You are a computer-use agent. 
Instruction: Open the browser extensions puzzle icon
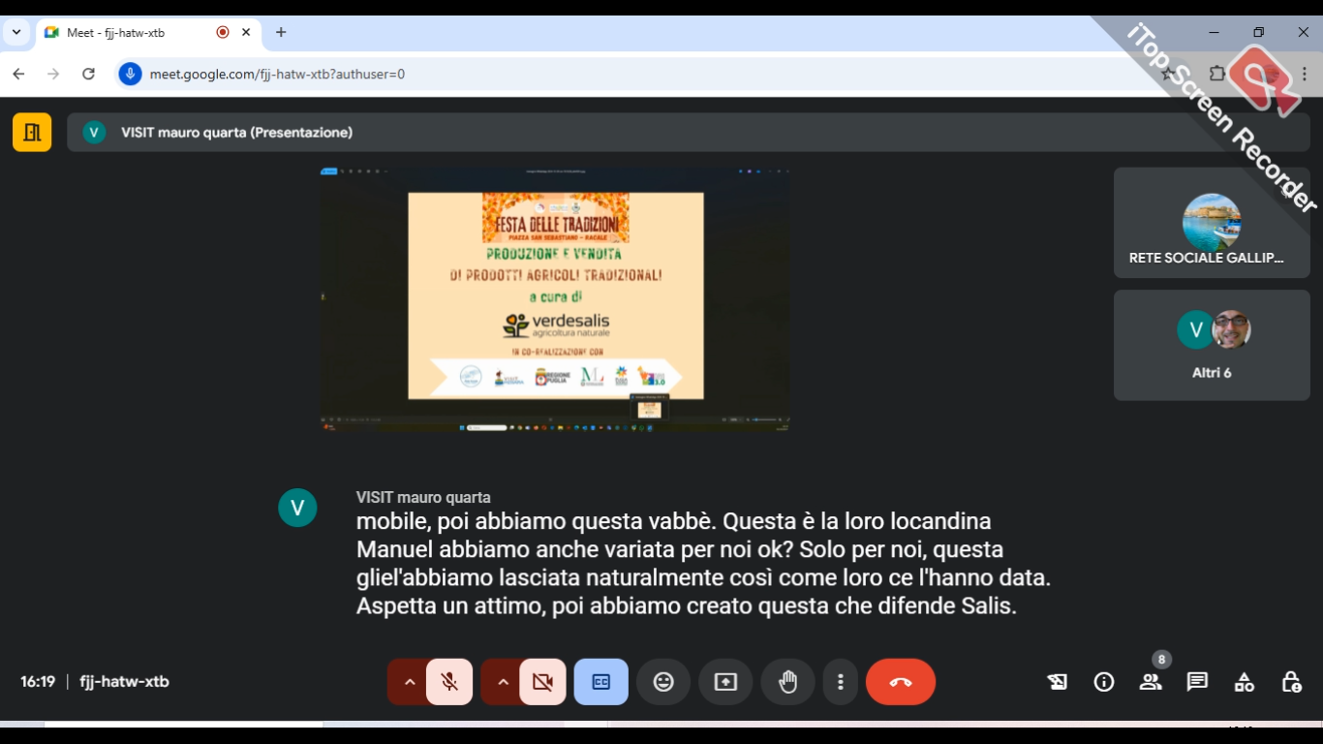tap(1217, 74)
